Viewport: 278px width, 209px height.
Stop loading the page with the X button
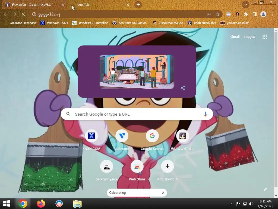click(x=23, y=14)
